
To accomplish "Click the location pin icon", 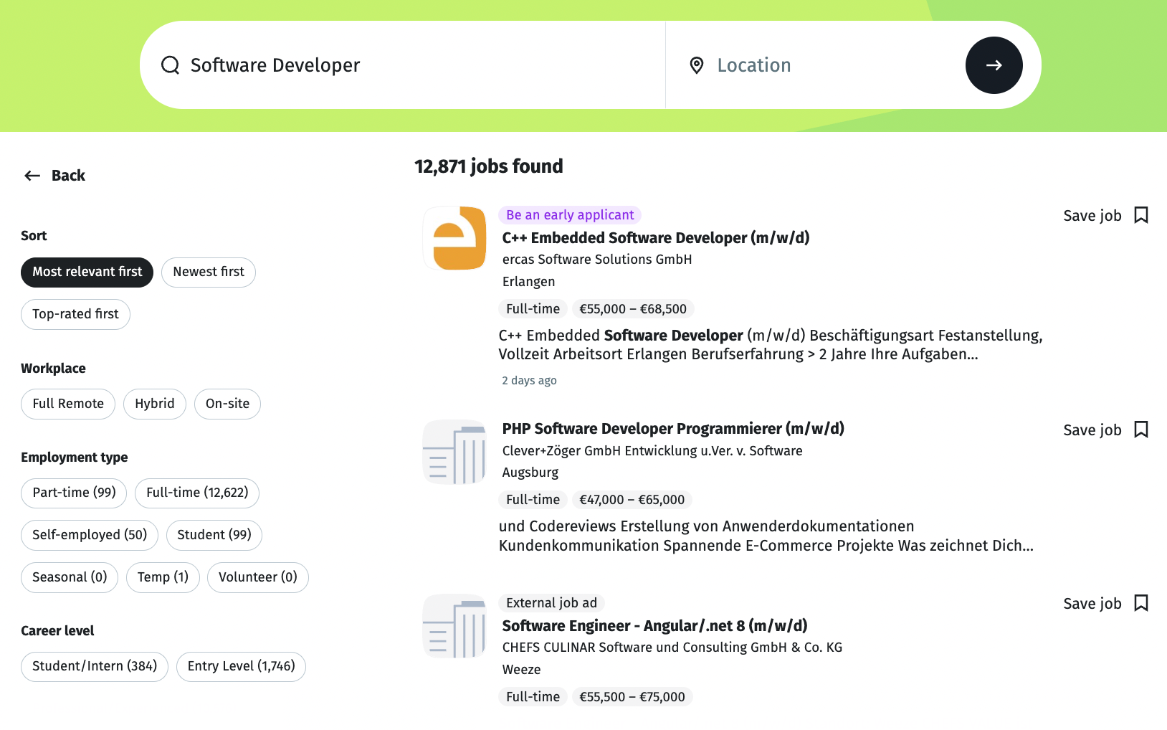I will pyautogui.click(x=696, y=65).
